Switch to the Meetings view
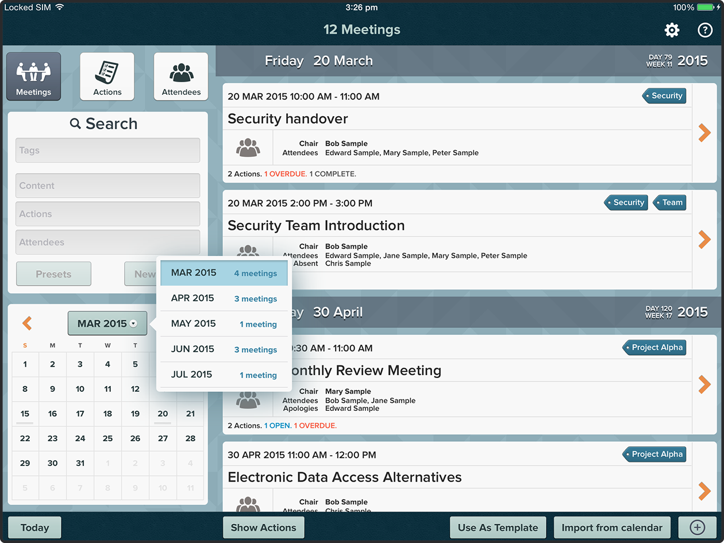724x543 pixels. tap(33, 76)
